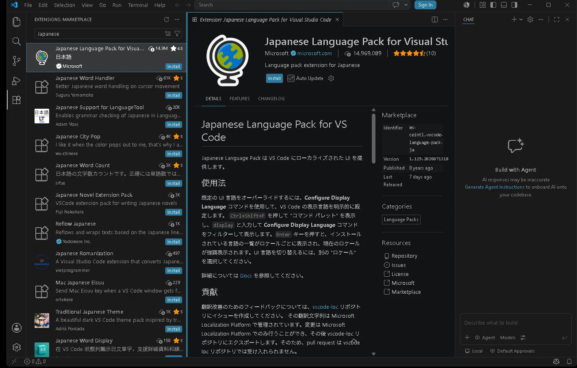
Task: Maximize the Chat panel
Action: (x=557, y=19)
